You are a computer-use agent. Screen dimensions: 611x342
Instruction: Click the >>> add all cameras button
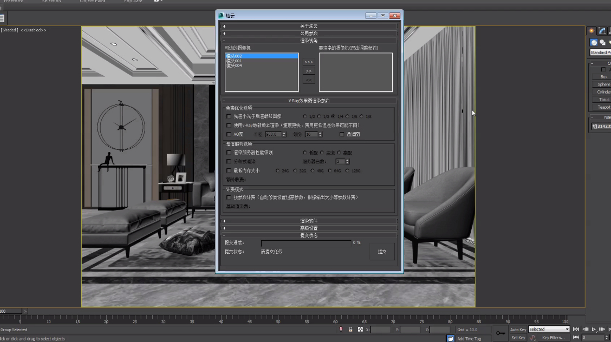click(x=309, y=62)
